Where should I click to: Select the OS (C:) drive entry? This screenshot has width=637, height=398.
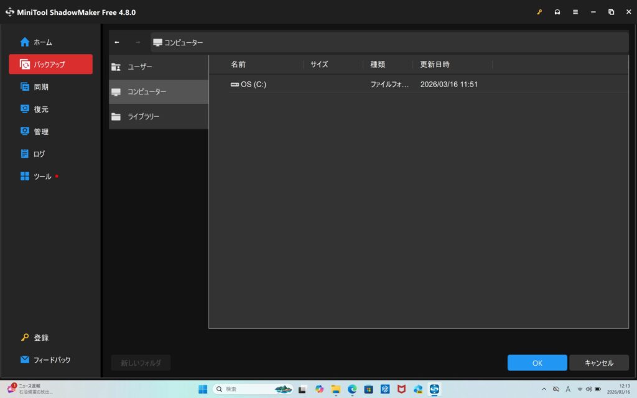(x=253, y=85)
